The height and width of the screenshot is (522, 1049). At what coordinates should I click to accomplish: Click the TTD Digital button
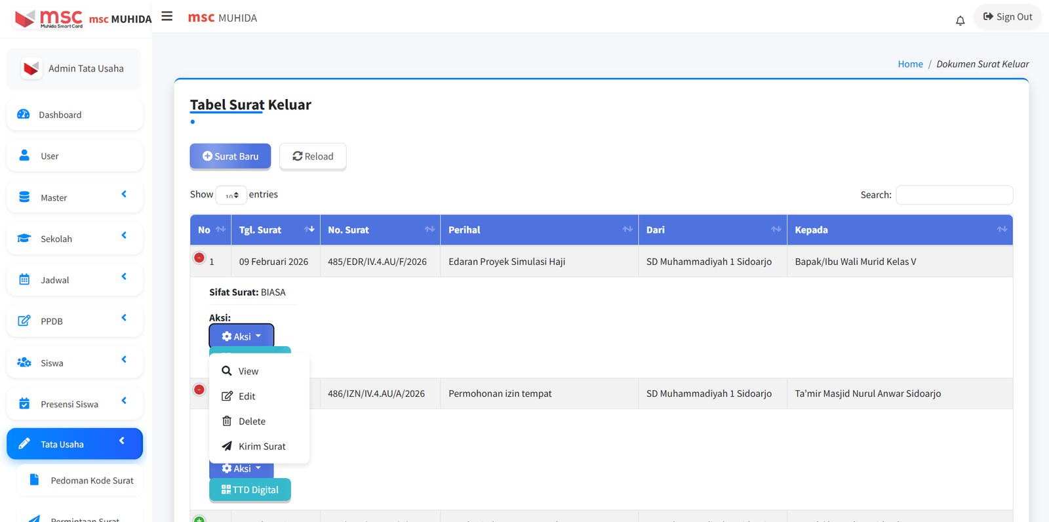pyautogui.click(x=250, y=490)
